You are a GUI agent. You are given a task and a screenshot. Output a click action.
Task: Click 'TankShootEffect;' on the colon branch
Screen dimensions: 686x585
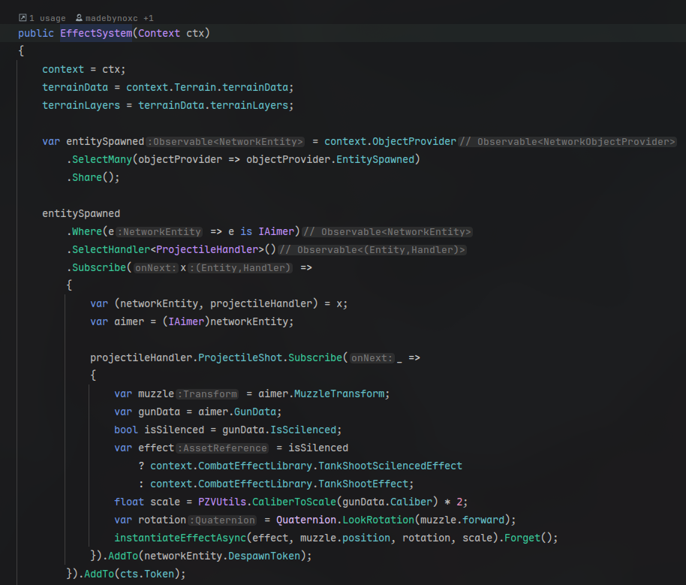tap(366, 484)
